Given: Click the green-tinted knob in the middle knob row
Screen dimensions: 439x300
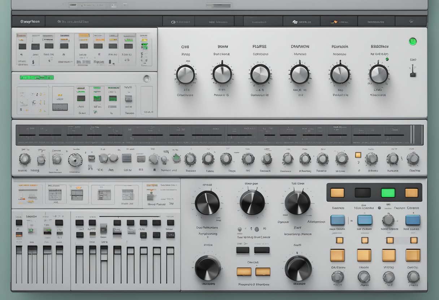Looking at the screenshot, I should pyautogui.click(x=177, y=158).
